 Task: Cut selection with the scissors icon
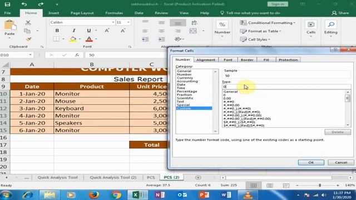click(28, 22)
